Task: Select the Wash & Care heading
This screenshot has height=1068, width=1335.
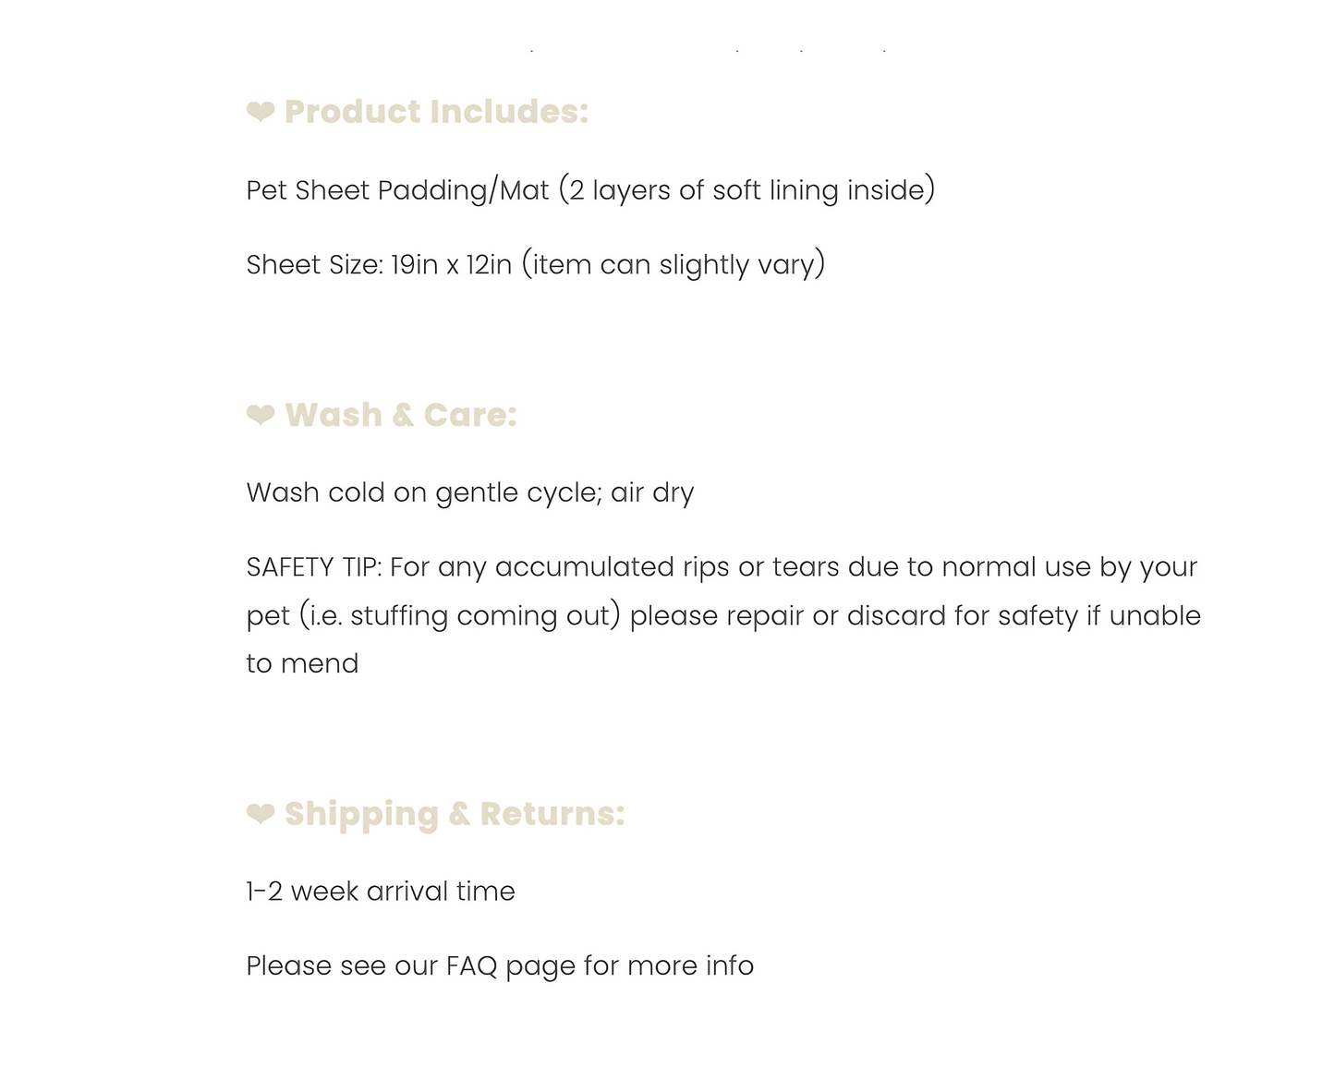Action: (x=400, y=415)
